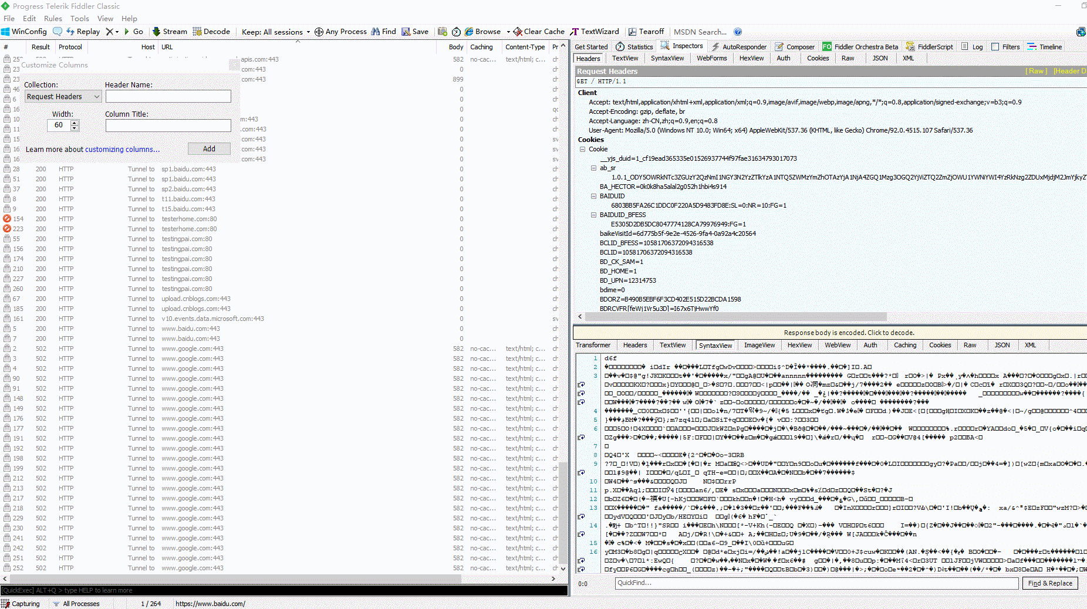This screenshot has width=1087, height=609.
Task: Focus the QuickFind search box
Action: [816, 583]
